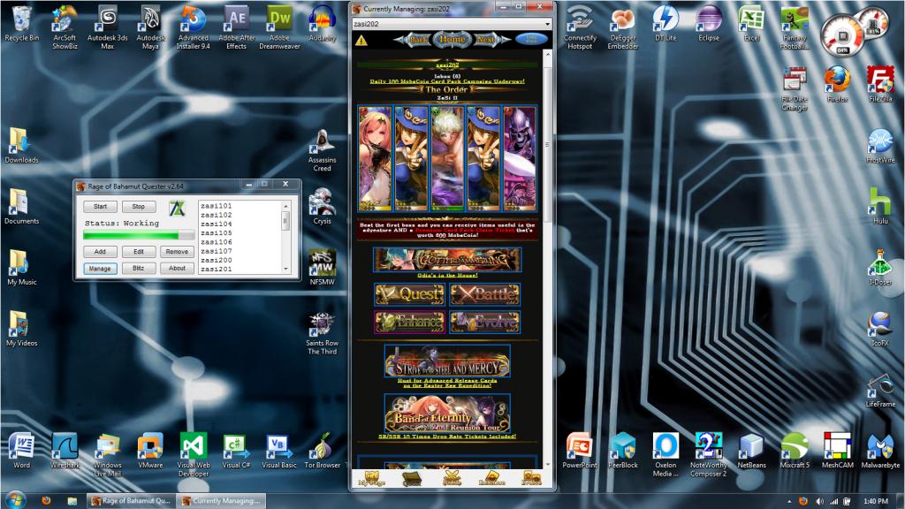Click the Manage button

tap(100, 269)
